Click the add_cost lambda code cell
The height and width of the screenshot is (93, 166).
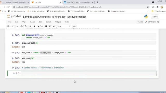[88, 52]
